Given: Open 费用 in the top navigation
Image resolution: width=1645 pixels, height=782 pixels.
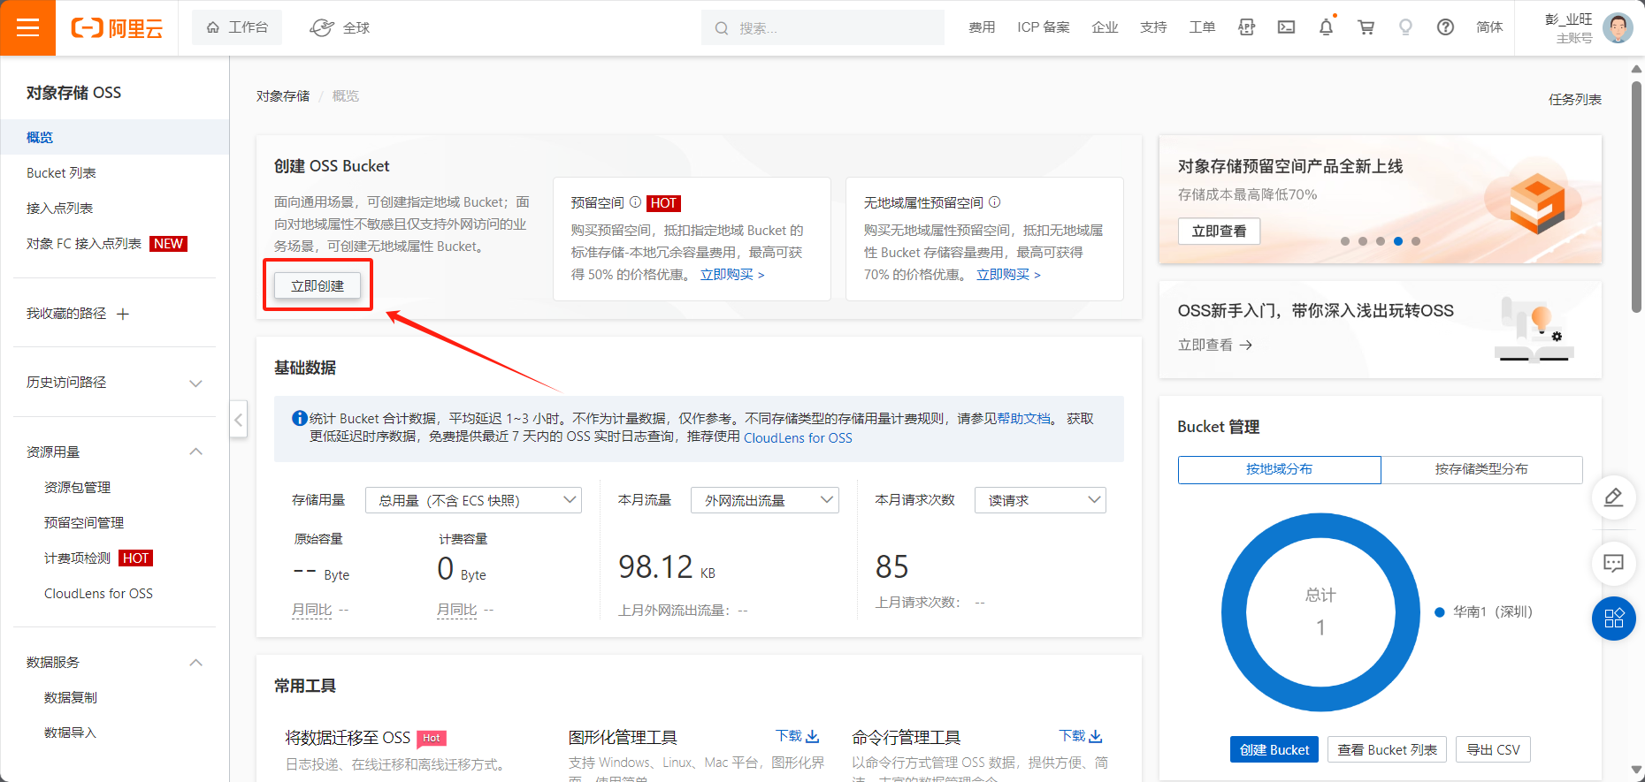Looking at the screenshot, I should pos(982,27).
